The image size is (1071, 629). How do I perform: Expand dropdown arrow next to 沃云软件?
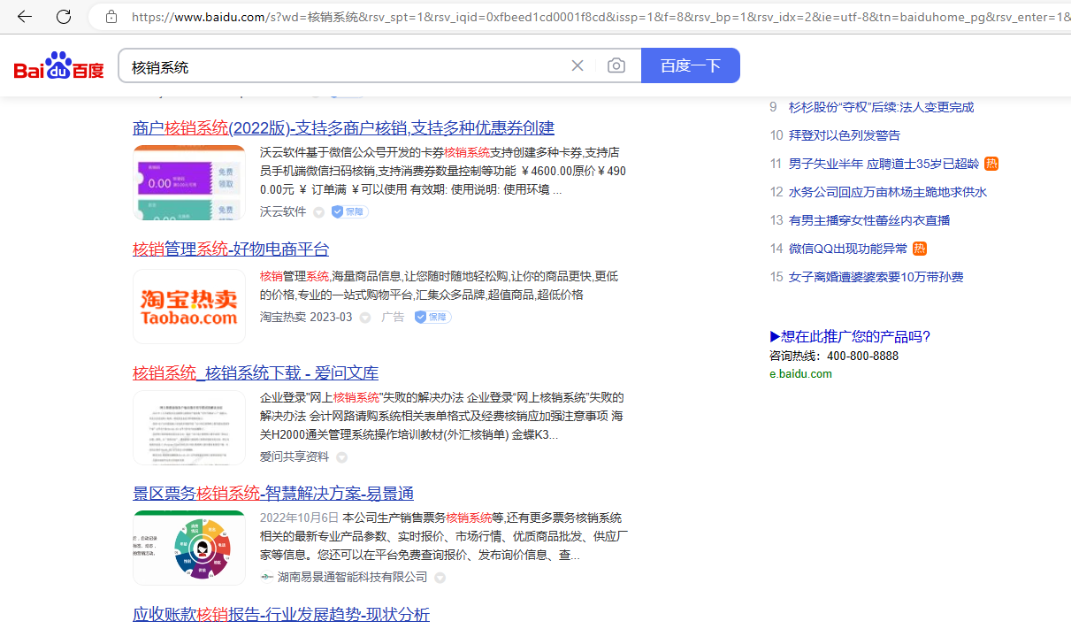click(x=318, y=212)
